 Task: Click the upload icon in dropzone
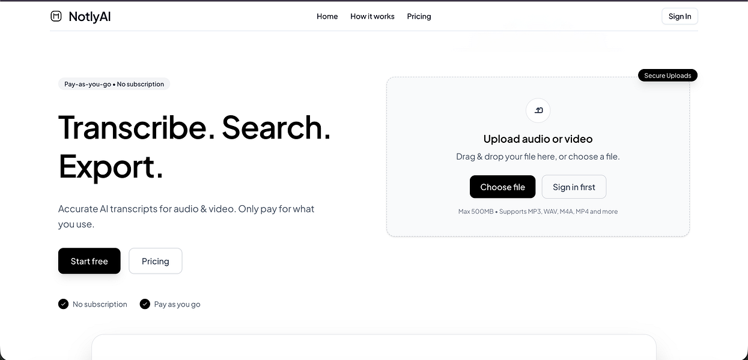pos(538,110)
